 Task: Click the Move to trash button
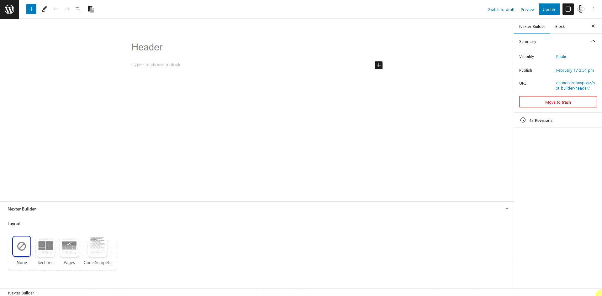coord(558,102)
